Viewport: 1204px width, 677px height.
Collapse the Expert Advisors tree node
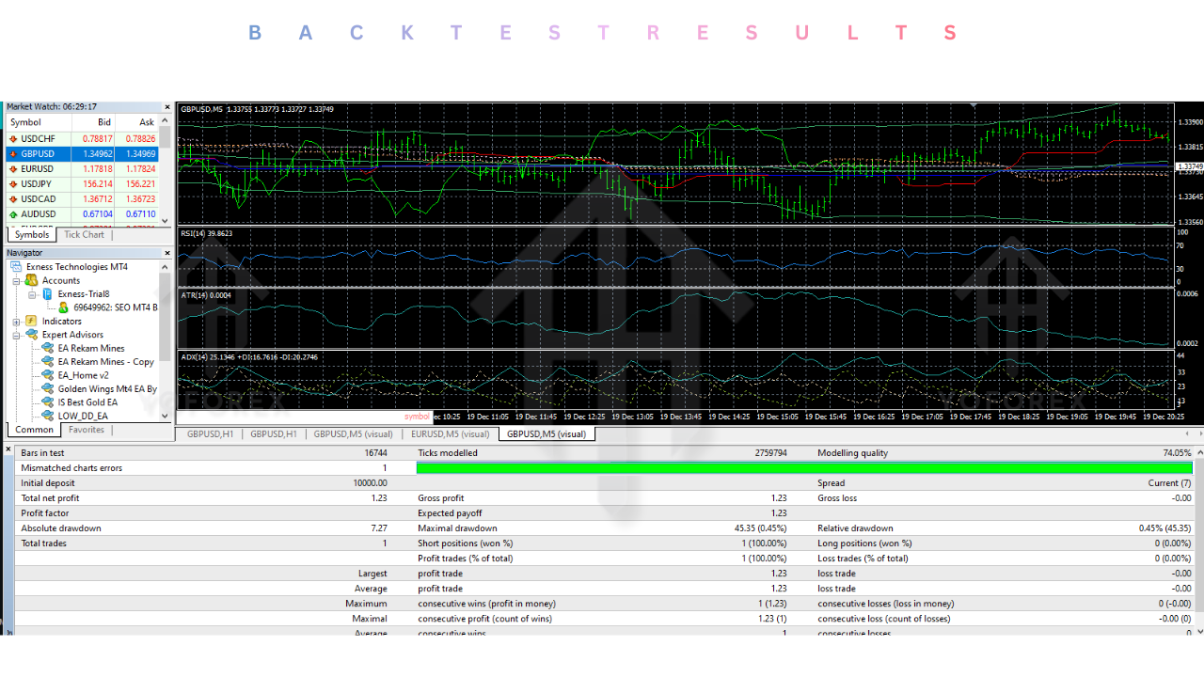pos(15,337)
